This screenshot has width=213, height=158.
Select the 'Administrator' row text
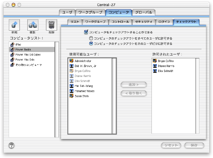[83, 61]
